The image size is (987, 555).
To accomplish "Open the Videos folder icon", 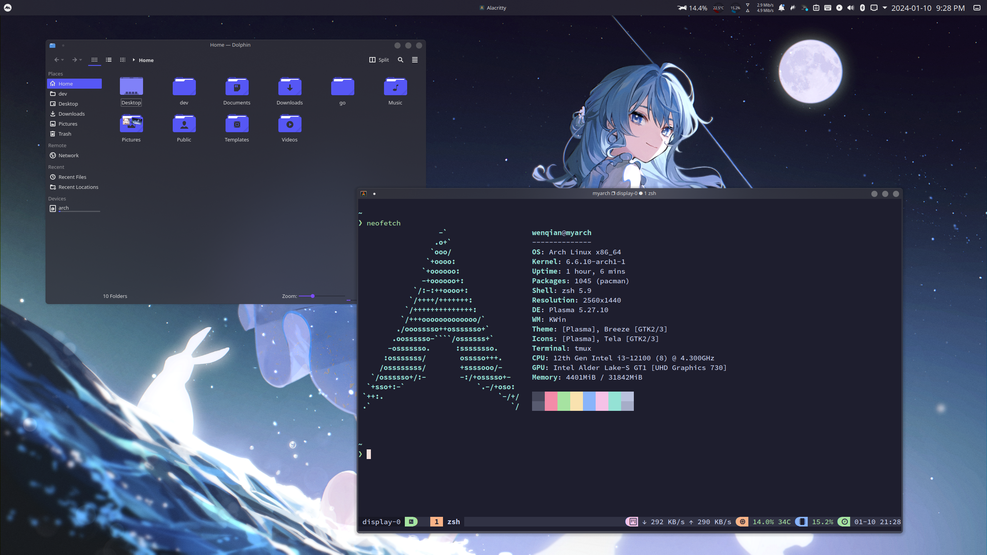I will pyautogui.click(x=290, y=124).
